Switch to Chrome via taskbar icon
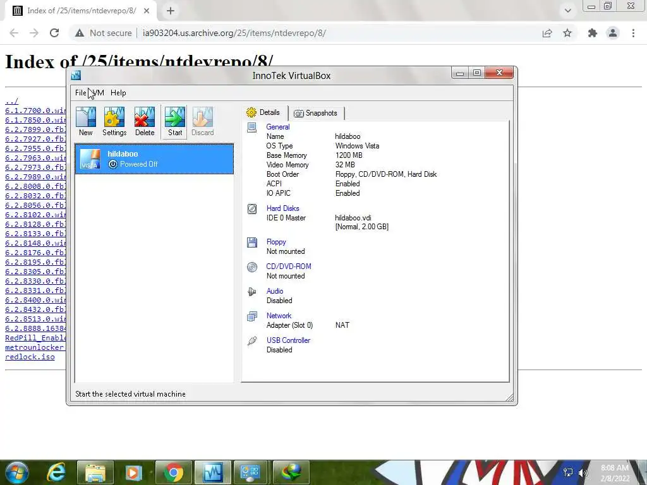Screen dimensions: 647x485 (173, 472)
